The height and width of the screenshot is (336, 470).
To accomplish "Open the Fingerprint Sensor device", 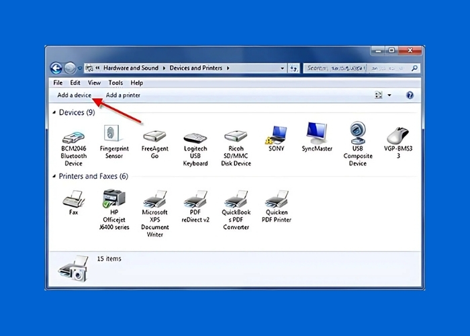I will pos(113,135).
